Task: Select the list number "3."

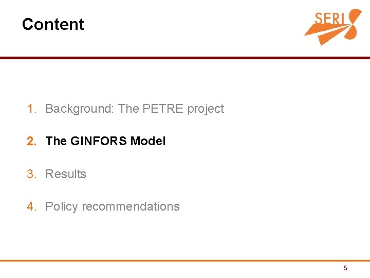Action: (32, 174)
